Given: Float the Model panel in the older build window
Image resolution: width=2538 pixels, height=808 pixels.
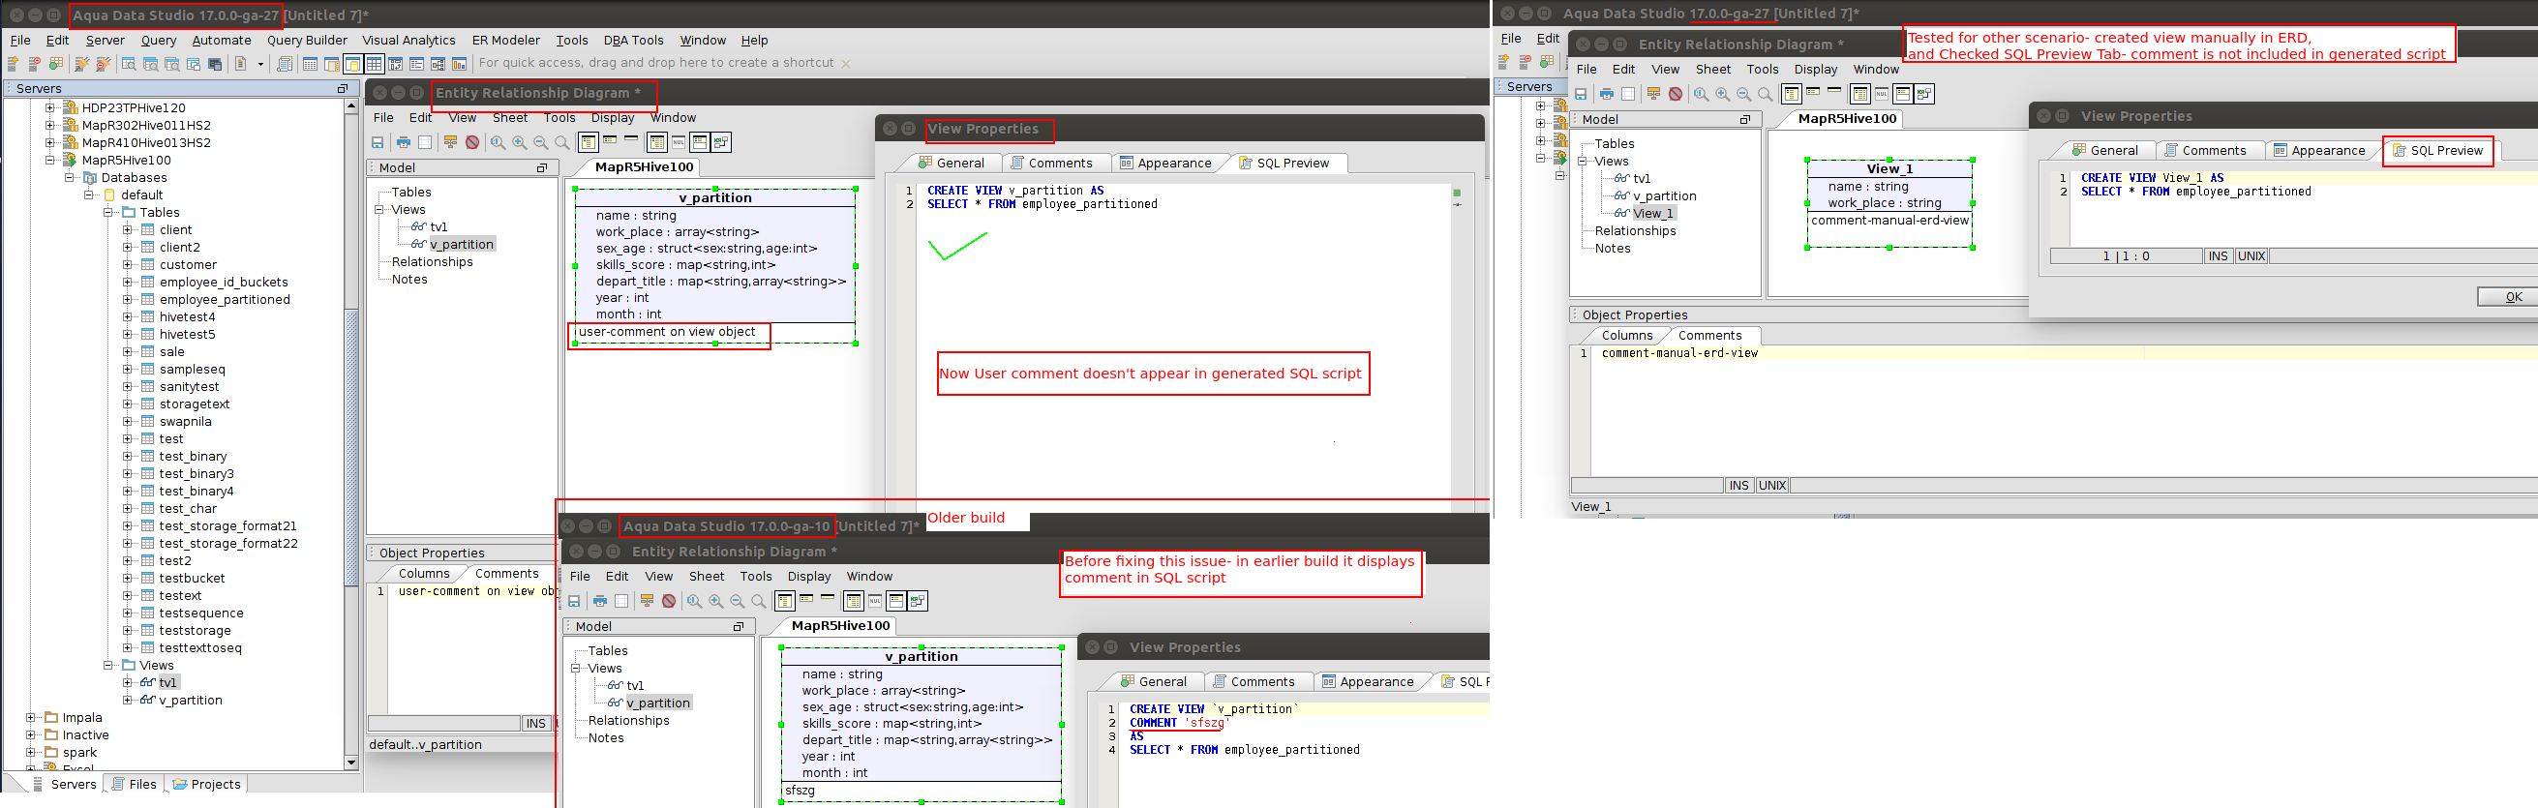Looking at the screenshot, I should pyautogui.click(x=738, y=627).
